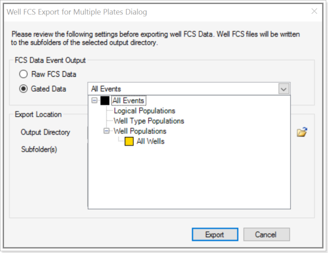328x253 pixels.
Task: Select the Gated Data radio button
Action: tap(23, 89)
